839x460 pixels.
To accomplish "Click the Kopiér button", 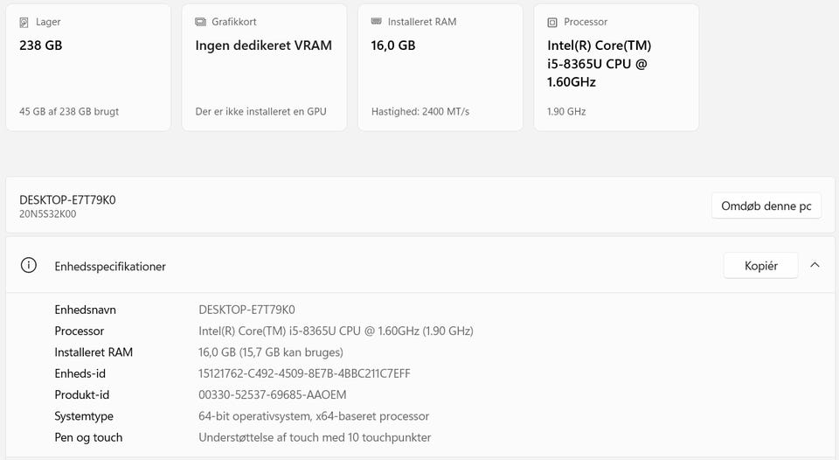I will click(760, 266).
